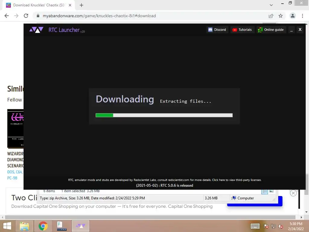Go forward in Chrome
309x232 pixels.
pyautogui.click(x=16, y=16)
